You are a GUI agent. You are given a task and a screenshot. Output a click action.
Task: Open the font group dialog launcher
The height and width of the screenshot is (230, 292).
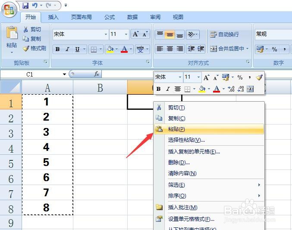coord(148,62)
